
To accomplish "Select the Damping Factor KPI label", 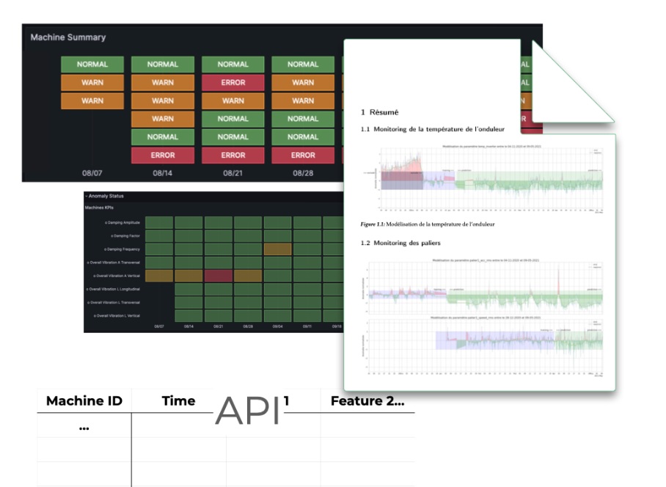I will [125, 235].
